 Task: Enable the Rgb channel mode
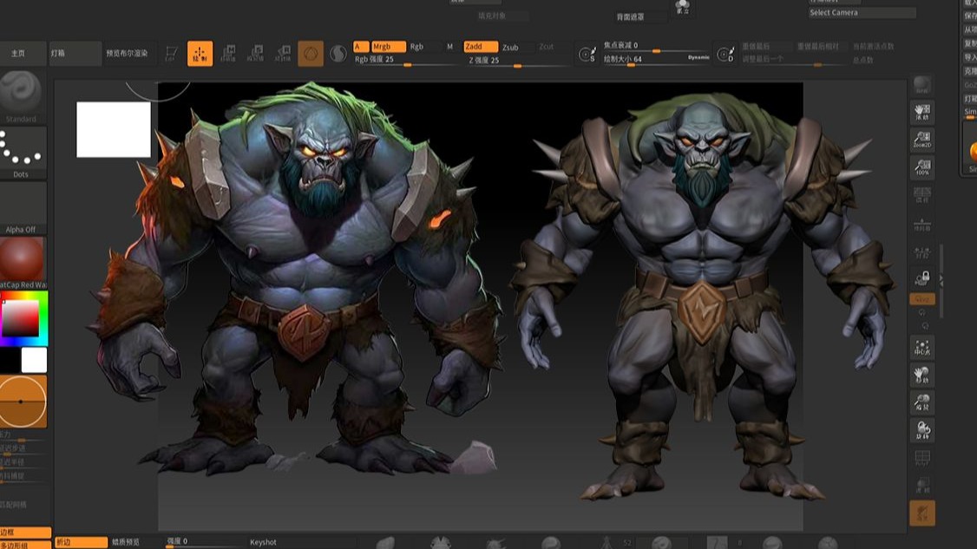click(x=416, y=47)
